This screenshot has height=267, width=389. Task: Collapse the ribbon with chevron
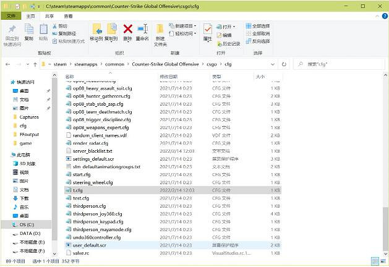click(377, 16)
